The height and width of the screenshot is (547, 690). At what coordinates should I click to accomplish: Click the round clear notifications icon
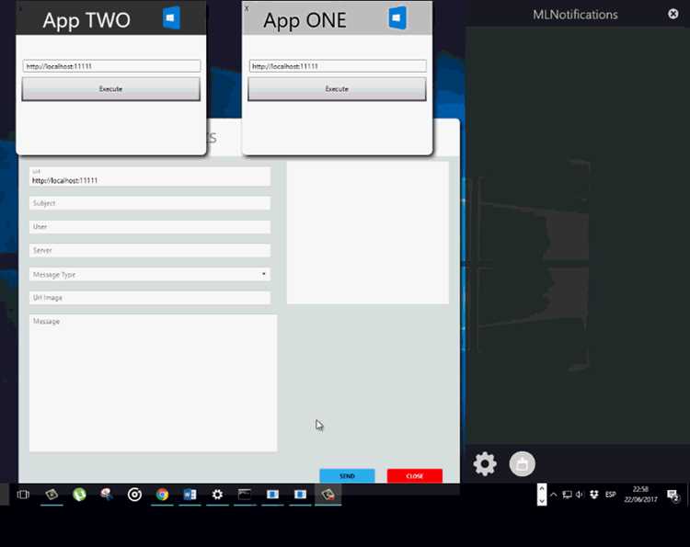522,464
